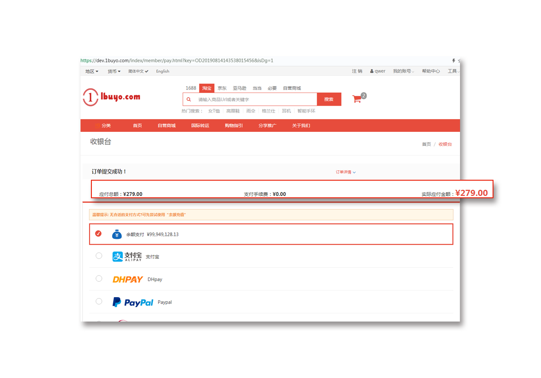Open the 国际转运 navigation menu item
Image resolution: width=541 pixels, height=378 pixels.
(x=200, y=126)
